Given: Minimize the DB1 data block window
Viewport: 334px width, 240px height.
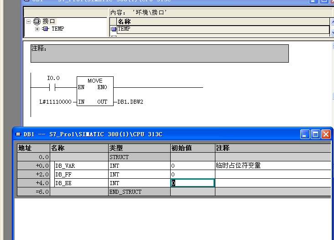Looking at the screenshot, I should pos(305,134).
